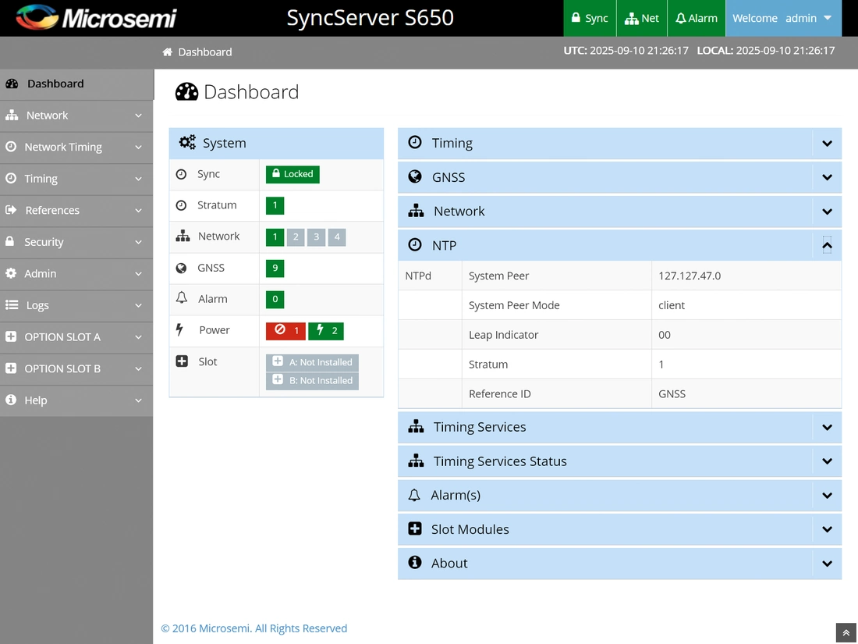Click the green power supply 2 badge

point(326,331)
